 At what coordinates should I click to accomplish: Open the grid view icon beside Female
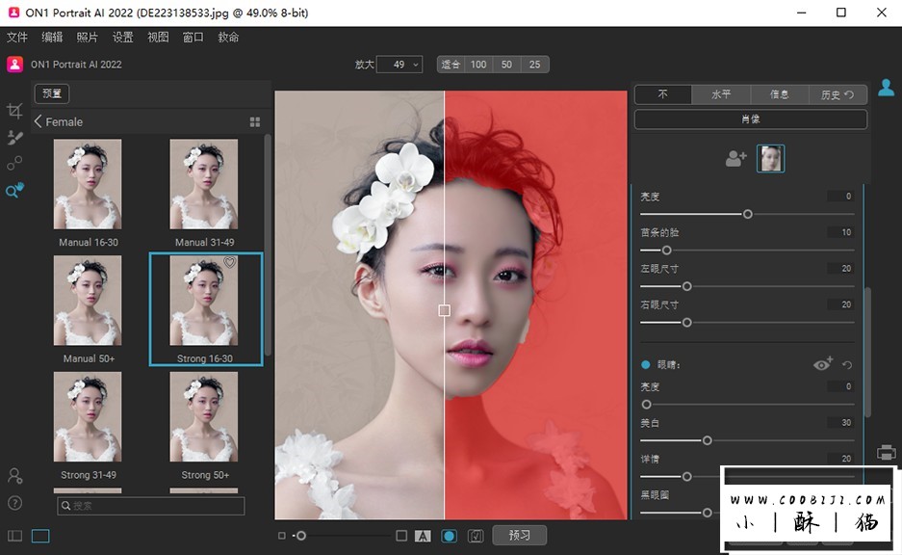pyautogui.click(x=255, y=121)
